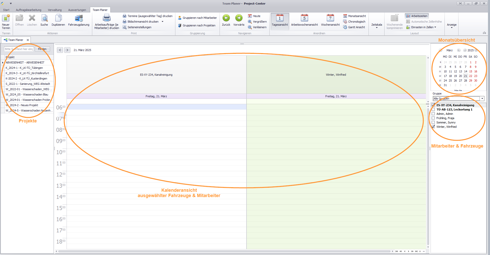Open the Fahrzeugplanung tool
Viewport: 490px width, 255px height.
point(79,19)
